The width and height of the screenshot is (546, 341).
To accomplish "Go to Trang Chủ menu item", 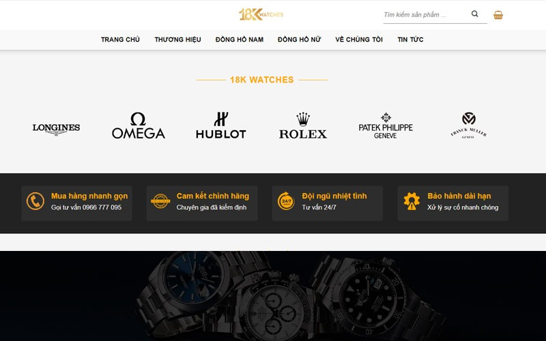I will click(120, 40).
